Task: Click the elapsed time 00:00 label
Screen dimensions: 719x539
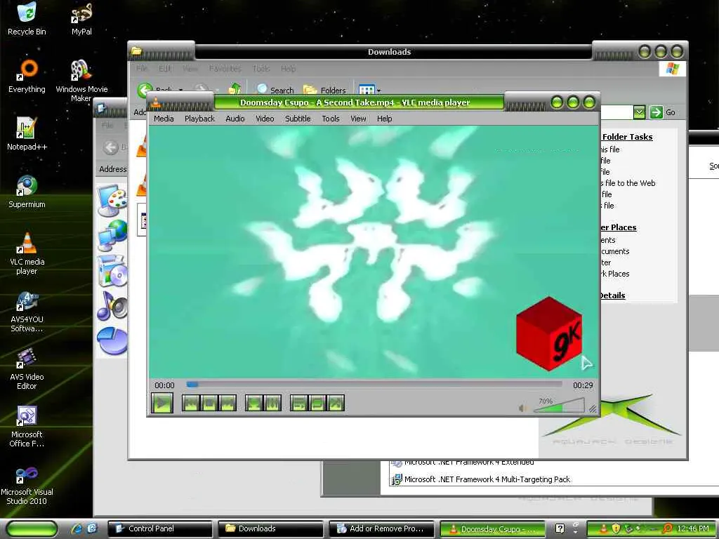Action: [164, 385]
